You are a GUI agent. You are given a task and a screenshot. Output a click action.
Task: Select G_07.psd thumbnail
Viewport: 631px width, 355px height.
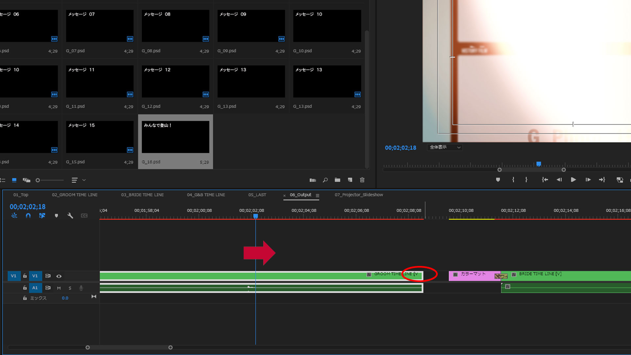(100, 26)
